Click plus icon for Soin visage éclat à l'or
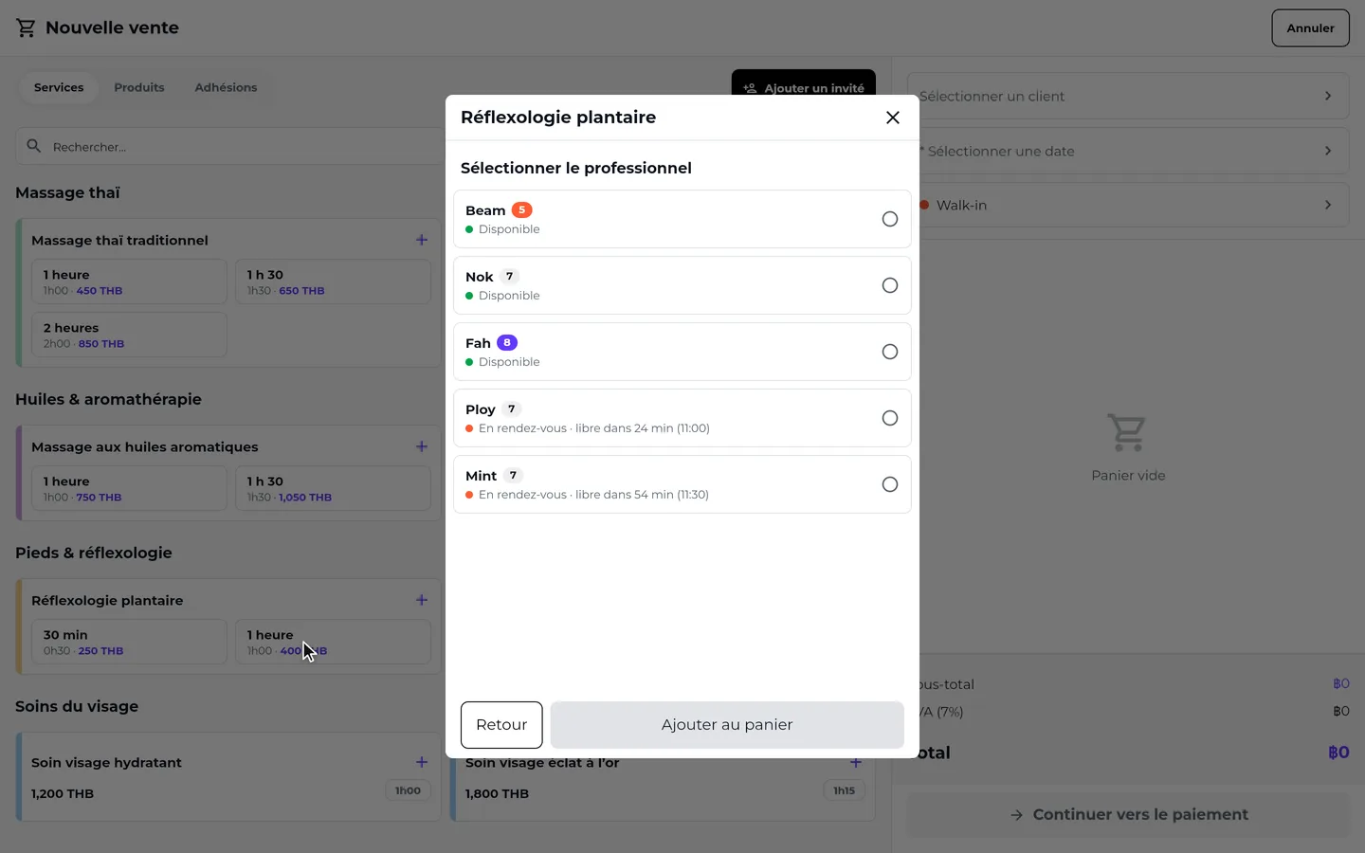This screenshot has width=1365, height=853. [856, 762]
